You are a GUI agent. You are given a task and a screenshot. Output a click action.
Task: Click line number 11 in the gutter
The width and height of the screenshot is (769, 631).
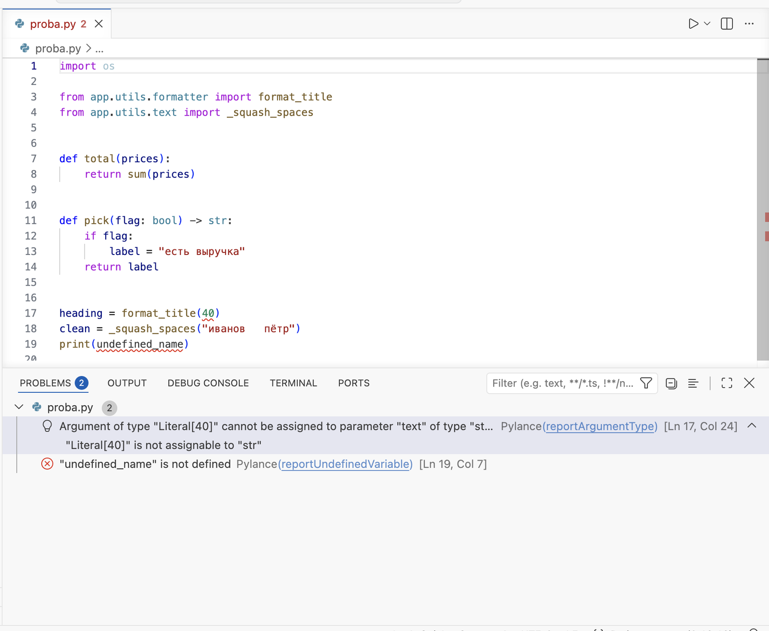(31, 220)
